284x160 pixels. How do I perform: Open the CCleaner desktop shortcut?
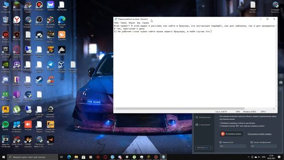[x=51, y=81]
